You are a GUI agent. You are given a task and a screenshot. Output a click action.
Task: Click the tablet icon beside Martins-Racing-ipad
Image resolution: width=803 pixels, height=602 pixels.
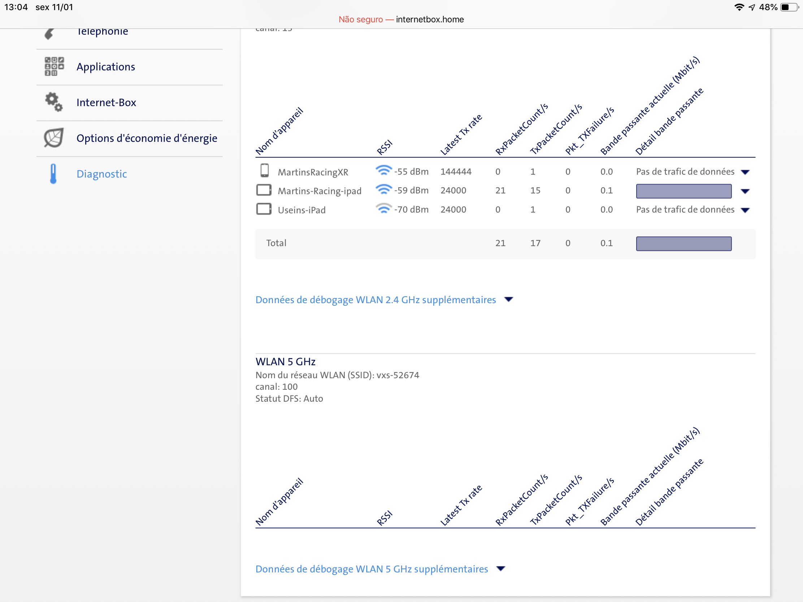coord(264,190)
